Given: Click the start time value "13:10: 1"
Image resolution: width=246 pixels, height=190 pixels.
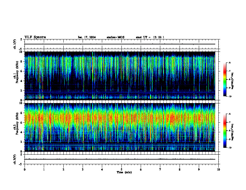Looking at the screenshot, I should [x=159, y=37].
